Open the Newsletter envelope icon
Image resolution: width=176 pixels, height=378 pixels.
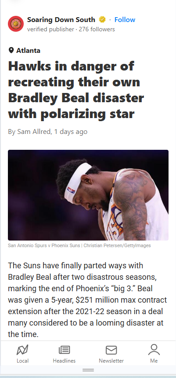pyautogui.click(x=111, y=350)
